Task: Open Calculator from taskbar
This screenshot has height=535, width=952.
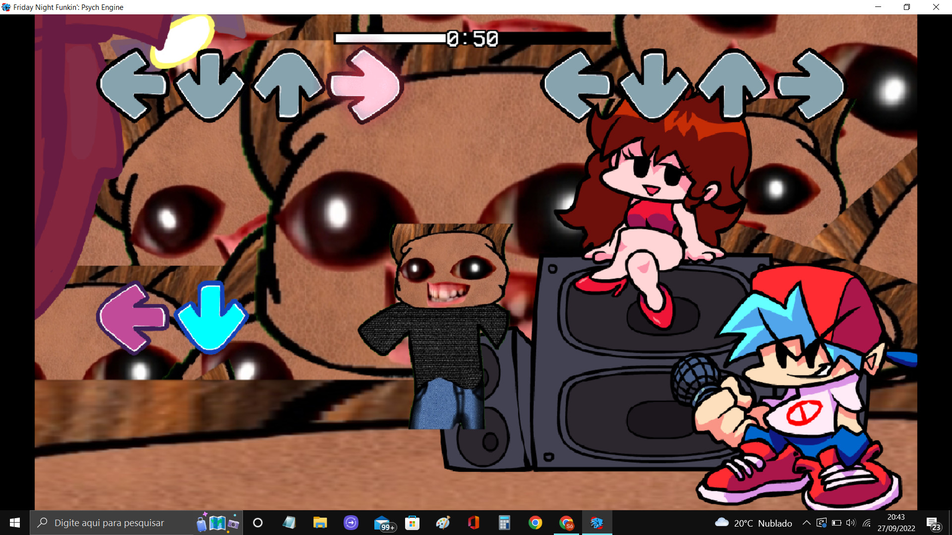Action: coord(505,523)
